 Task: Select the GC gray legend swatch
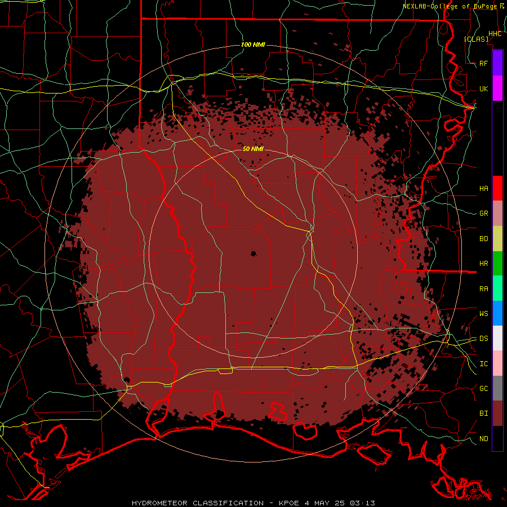point(497,388)
